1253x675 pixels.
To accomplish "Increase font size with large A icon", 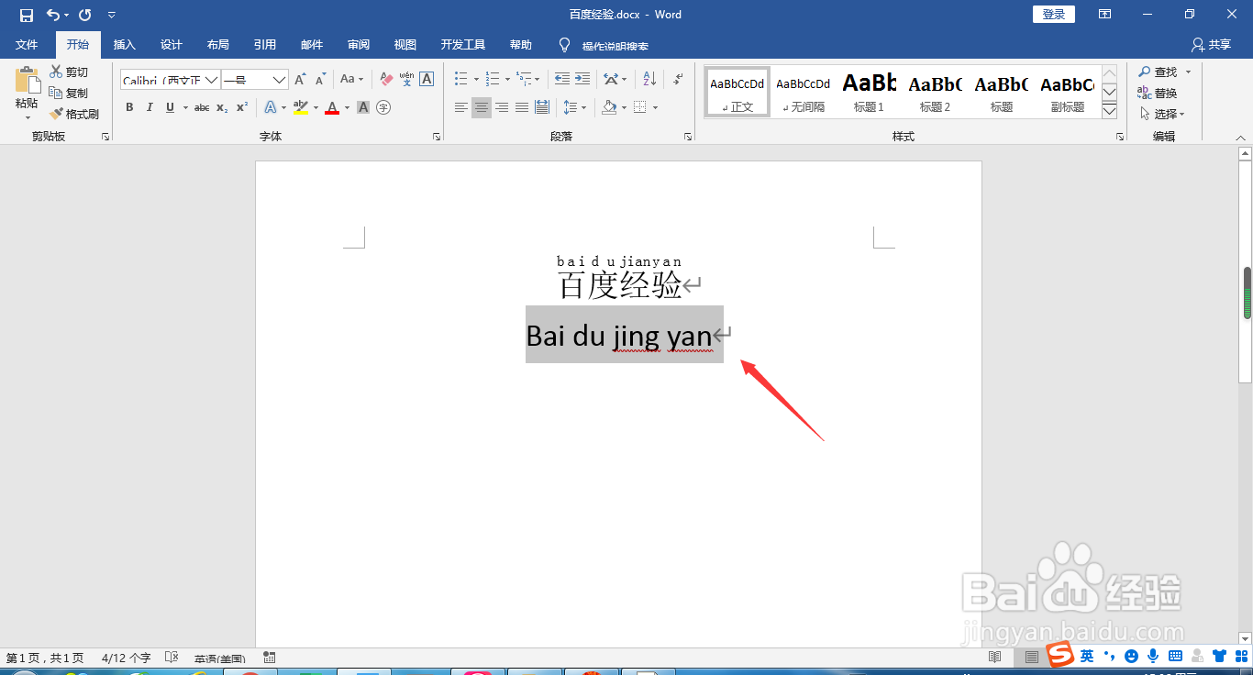I will tap(300, 80).
